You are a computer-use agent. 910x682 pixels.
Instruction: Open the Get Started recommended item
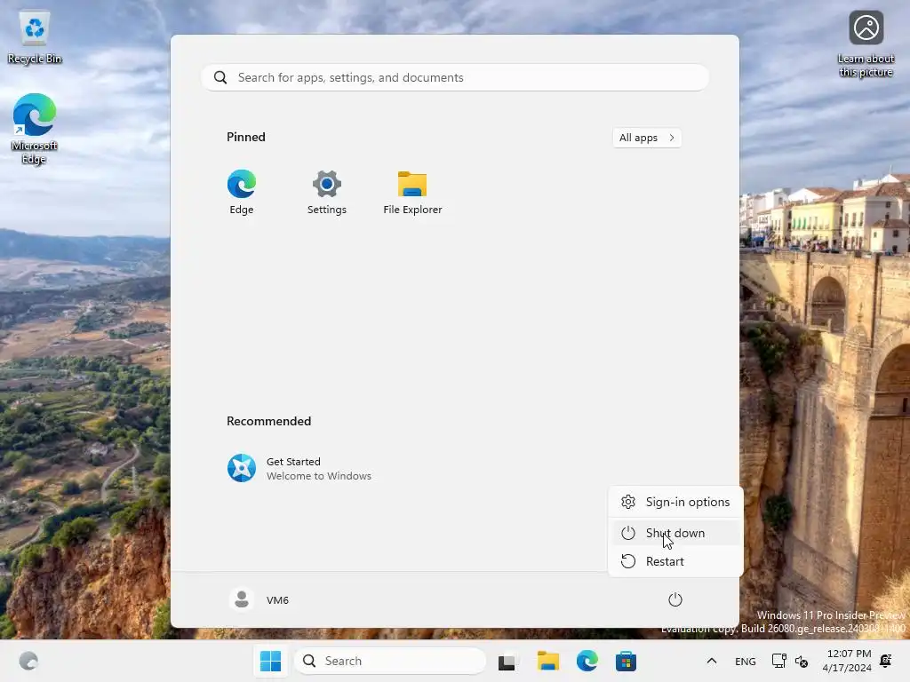point(299,468)
